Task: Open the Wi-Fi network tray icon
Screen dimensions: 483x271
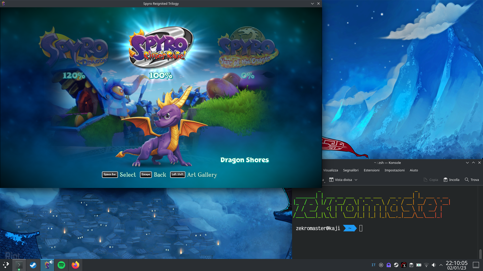Action: coord(426,265)
